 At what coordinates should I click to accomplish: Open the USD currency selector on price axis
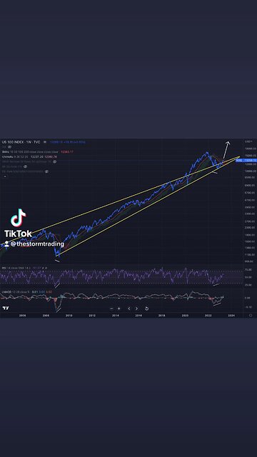pyautogui.click(x=248, y=141)
